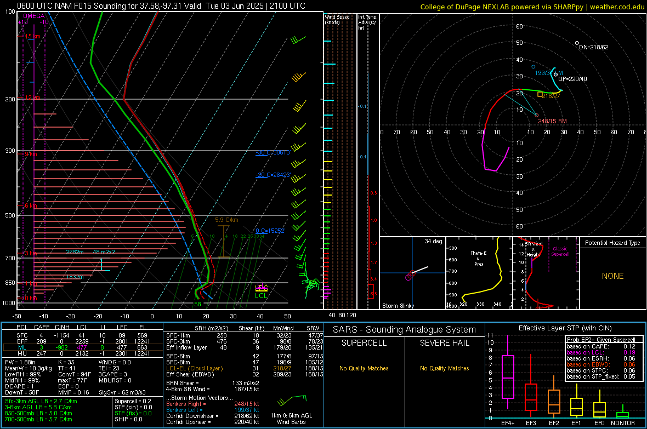The height and width of the screenshot is (429, 647).
Task: Select the MU parcel row
Action: tap(82, 353)
